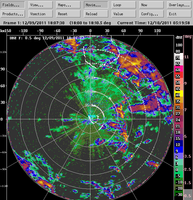193x200 pixels.
Task: Click the Movie... button
Action: [x=96, y=5]
